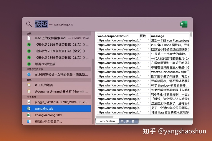
Task: Click cell 在微信里遇到一篇关于哈贝马
Action: (170, 63)
